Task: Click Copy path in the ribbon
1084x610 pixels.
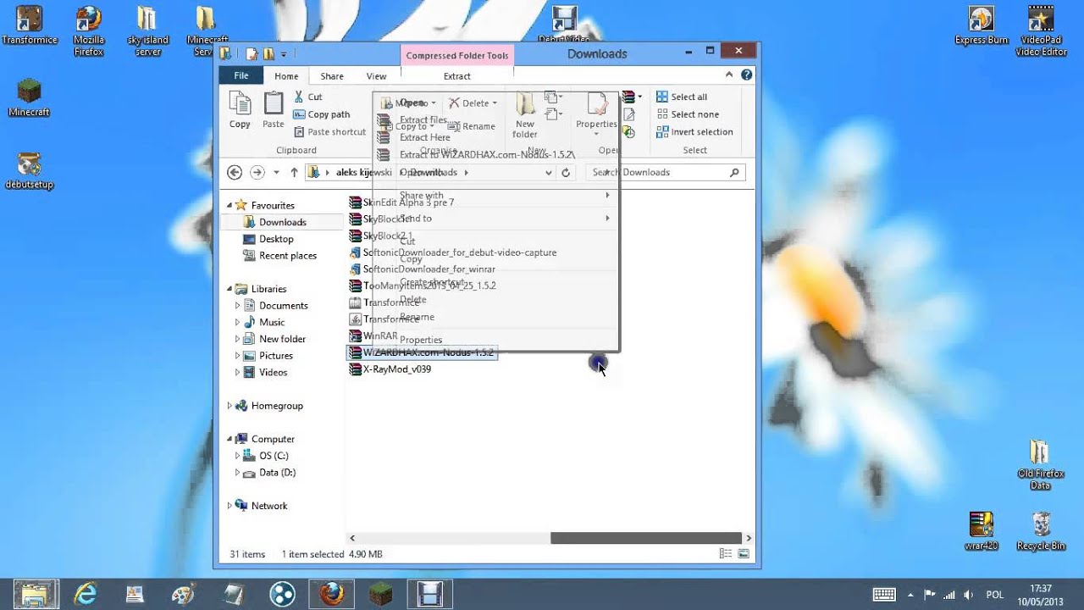Action: click(x=322, y=114)
